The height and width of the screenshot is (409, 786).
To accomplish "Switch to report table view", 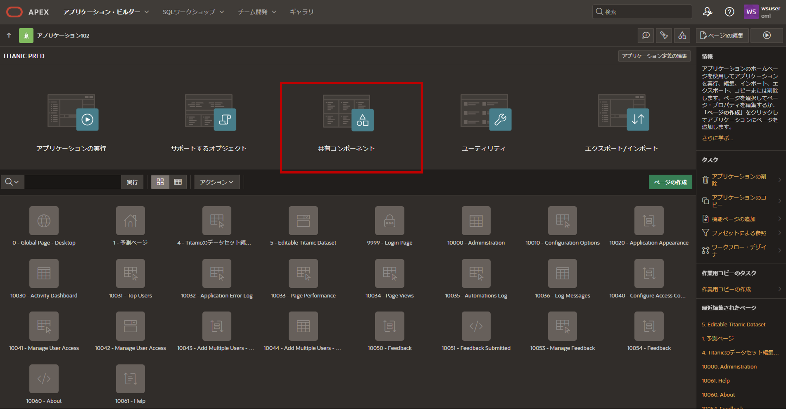I will [x=178, y=182].
